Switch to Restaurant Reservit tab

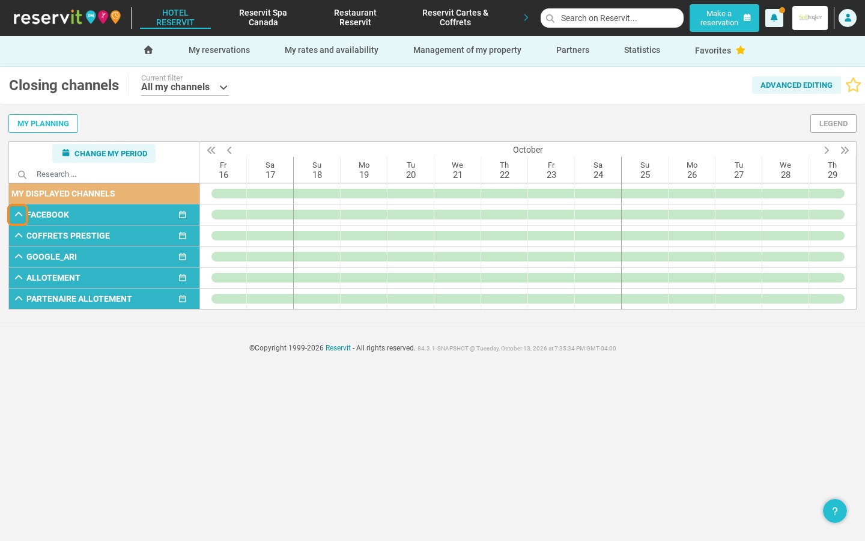click(355, 17)
